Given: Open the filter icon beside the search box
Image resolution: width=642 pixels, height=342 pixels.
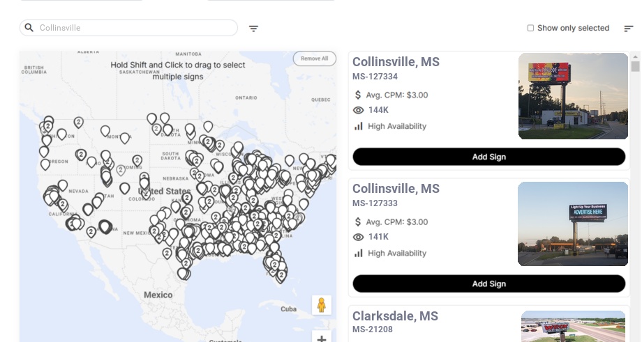Looking at the screenshot, I should click(x=254, y=29).
